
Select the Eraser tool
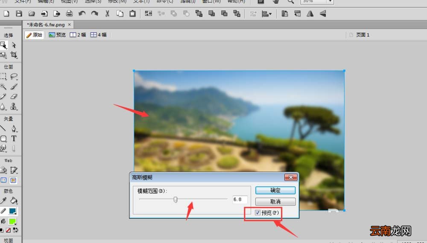pyautogui.click(x=14, y=96)
